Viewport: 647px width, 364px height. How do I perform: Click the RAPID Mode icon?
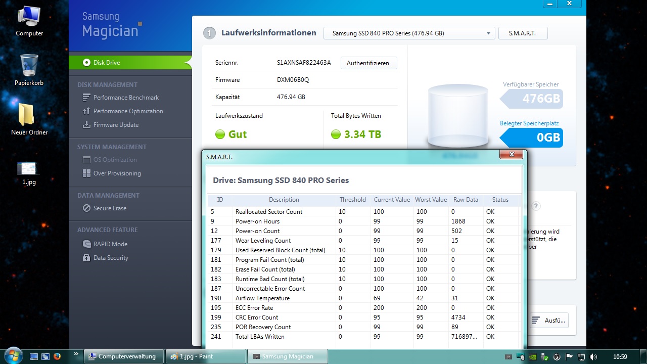[x=86, y=244]
